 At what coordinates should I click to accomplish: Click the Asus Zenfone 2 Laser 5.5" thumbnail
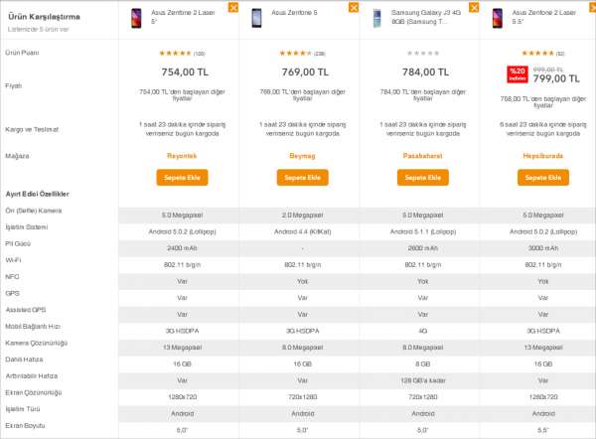[498, 18]
